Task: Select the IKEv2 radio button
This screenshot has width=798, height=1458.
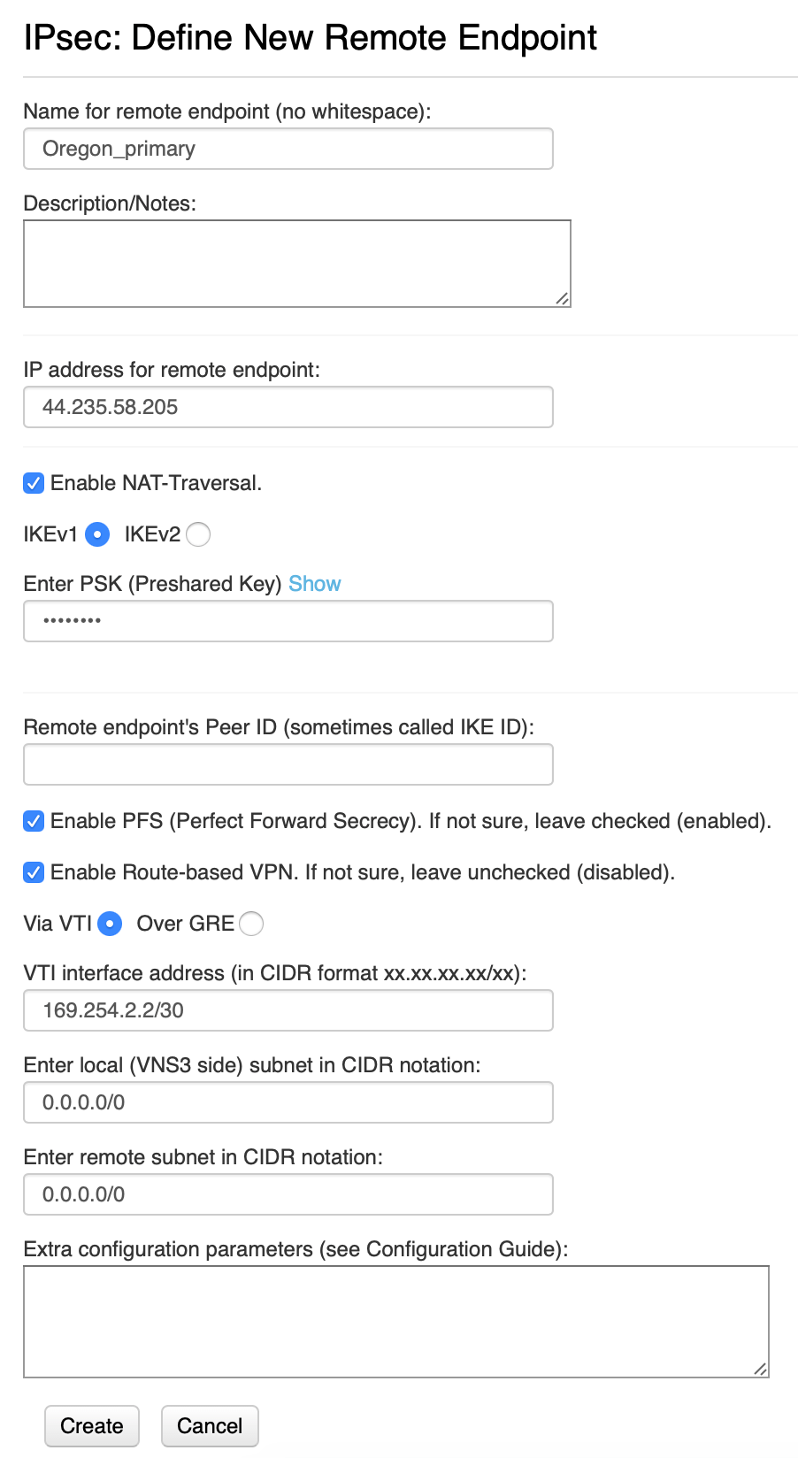Action: pyautogui.click(x=198, y=534)
